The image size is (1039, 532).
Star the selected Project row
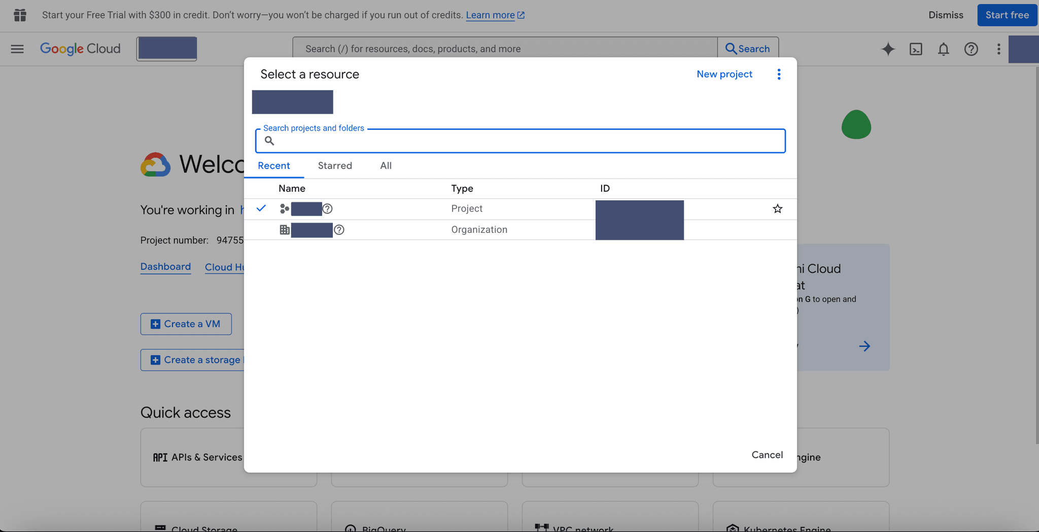click(777, 208)
